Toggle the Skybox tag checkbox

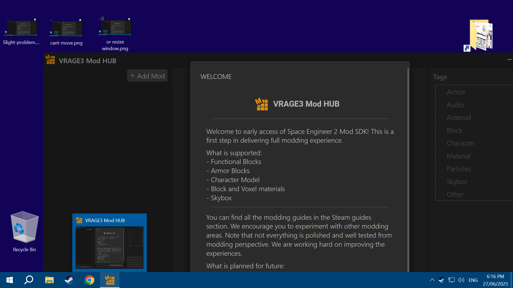[x=440, y=181]
